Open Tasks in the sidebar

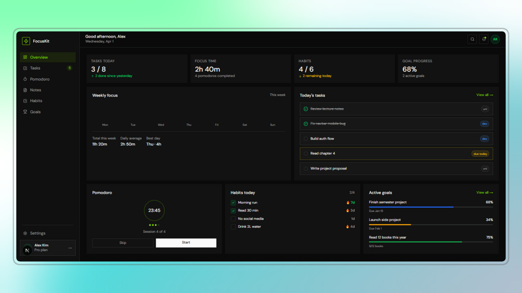[48, 68]
